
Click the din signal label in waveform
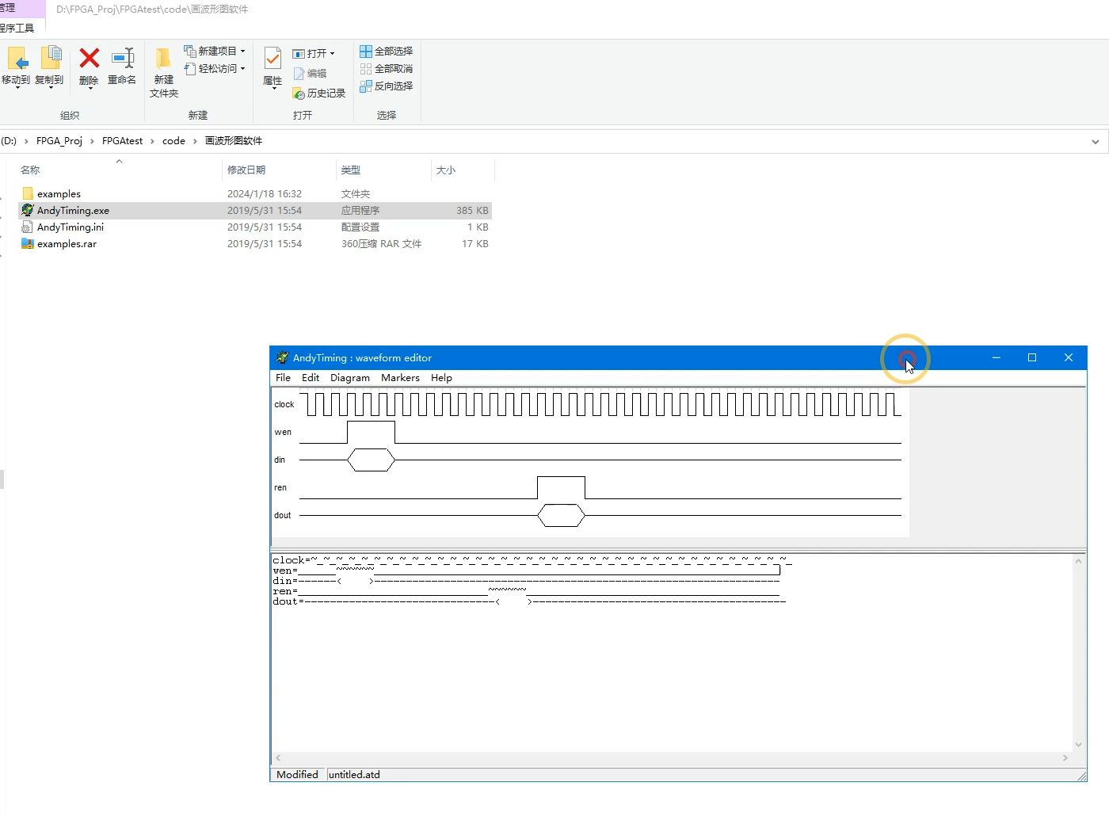[x=280, y=460]
